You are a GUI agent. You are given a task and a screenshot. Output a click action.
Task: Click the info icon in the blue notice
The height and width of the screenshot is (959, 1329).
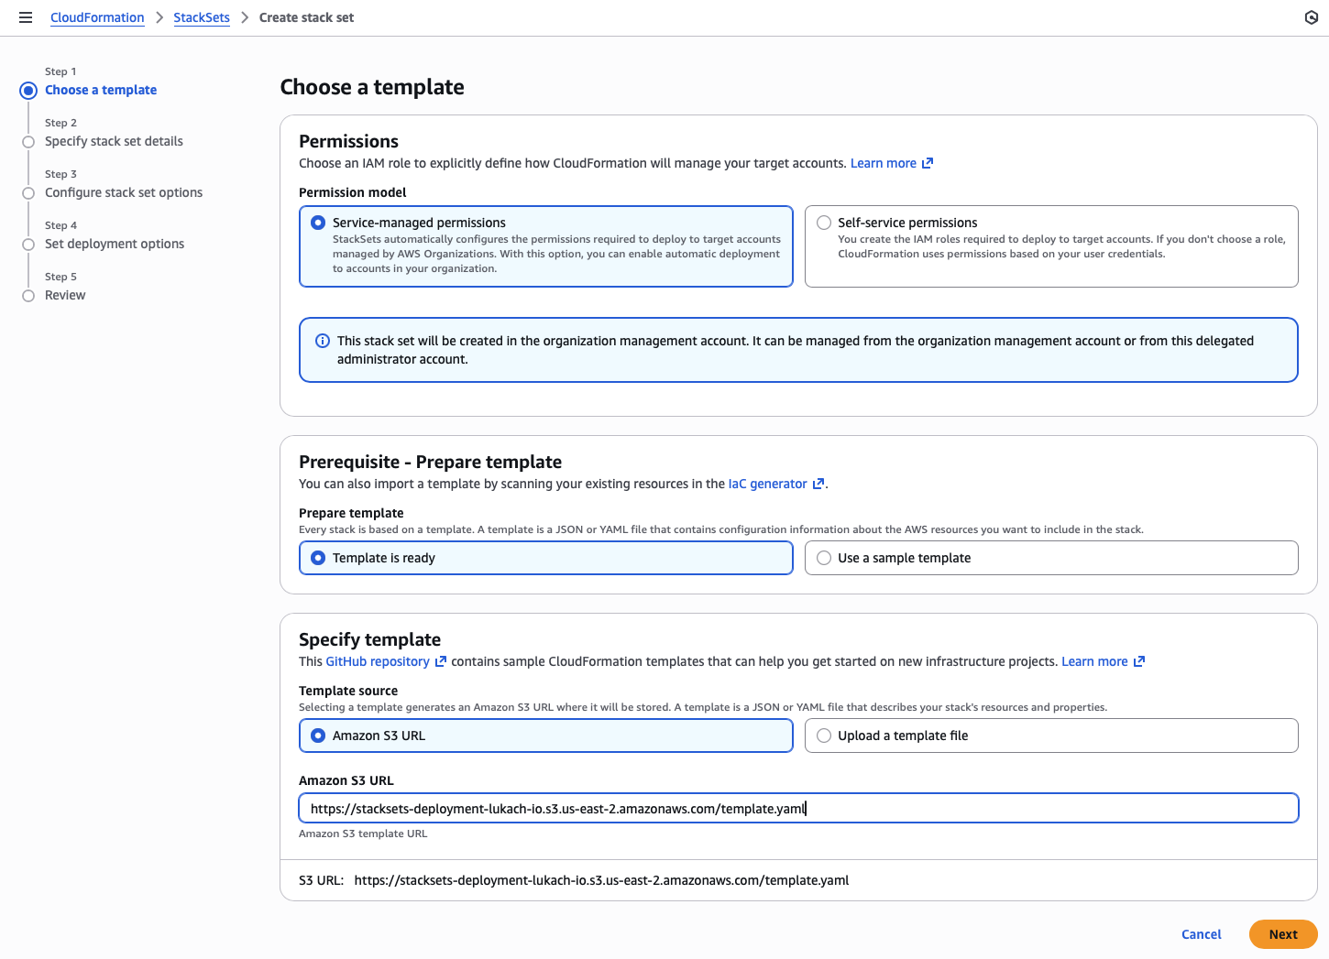click(x=323, y=341)
